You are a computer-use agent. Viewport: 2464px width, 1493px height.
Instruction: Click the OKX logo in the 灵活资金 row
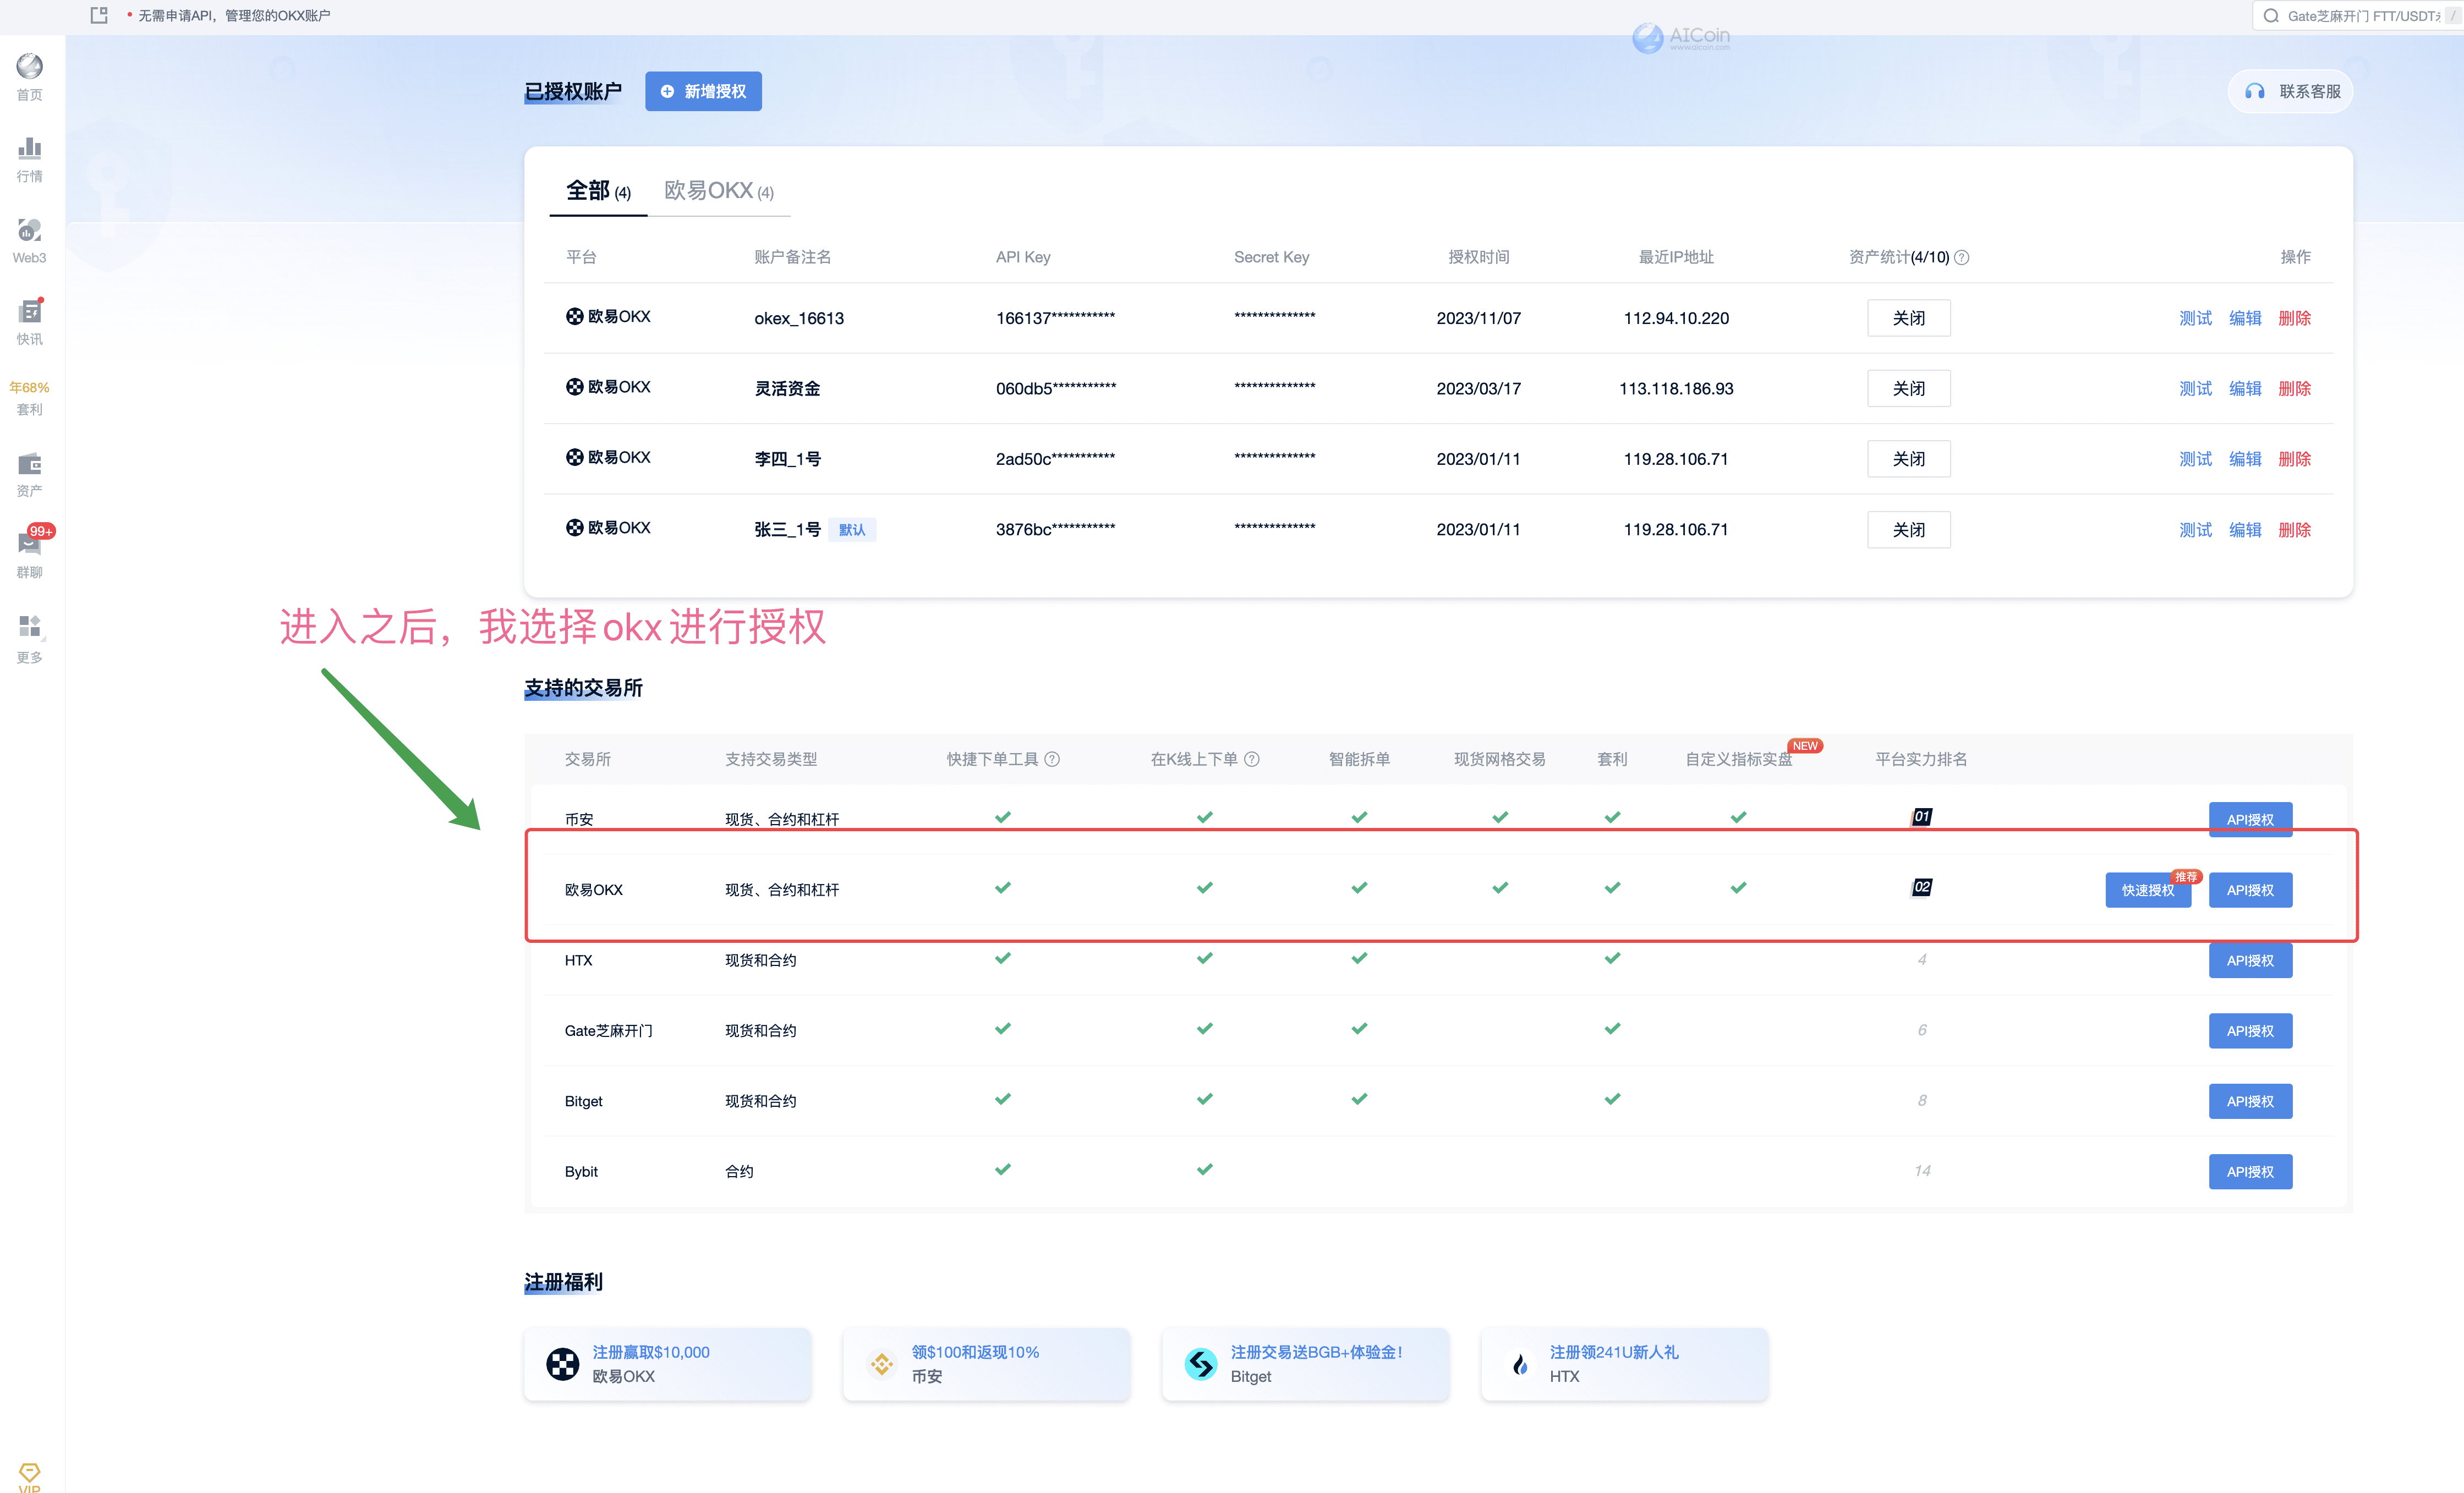tap(574, 387)
